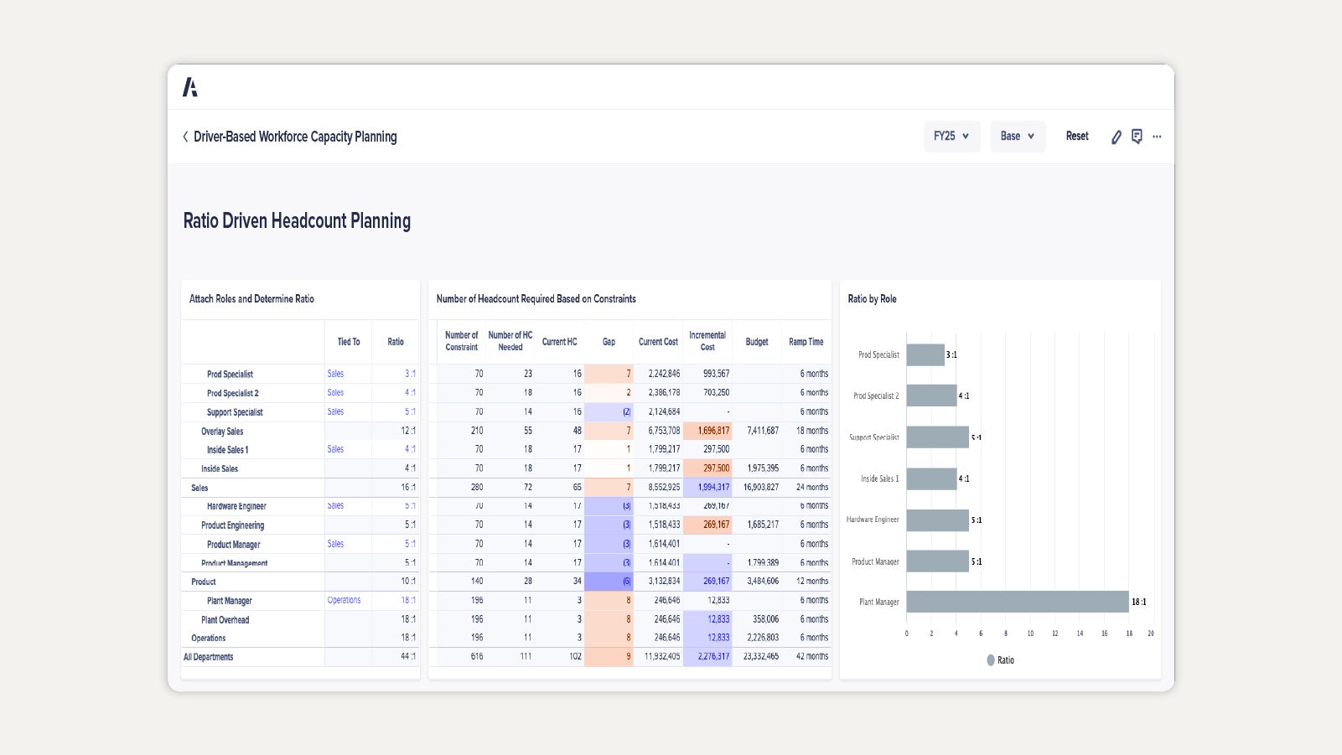This screenshot has width=1342, height=755.
Task: Click the Driver-Based Workforce Capacity Planning title
Action: [295, 137]
